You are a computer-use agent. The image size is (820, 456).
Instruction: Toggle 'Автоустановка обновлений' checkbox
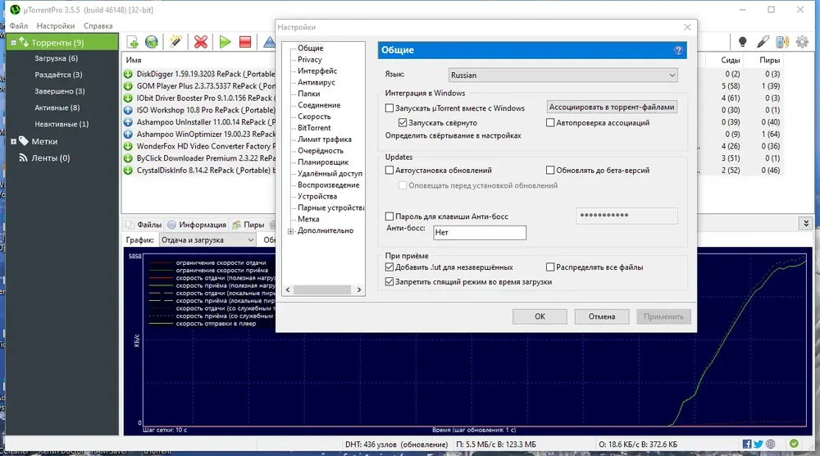click(389, 170)
